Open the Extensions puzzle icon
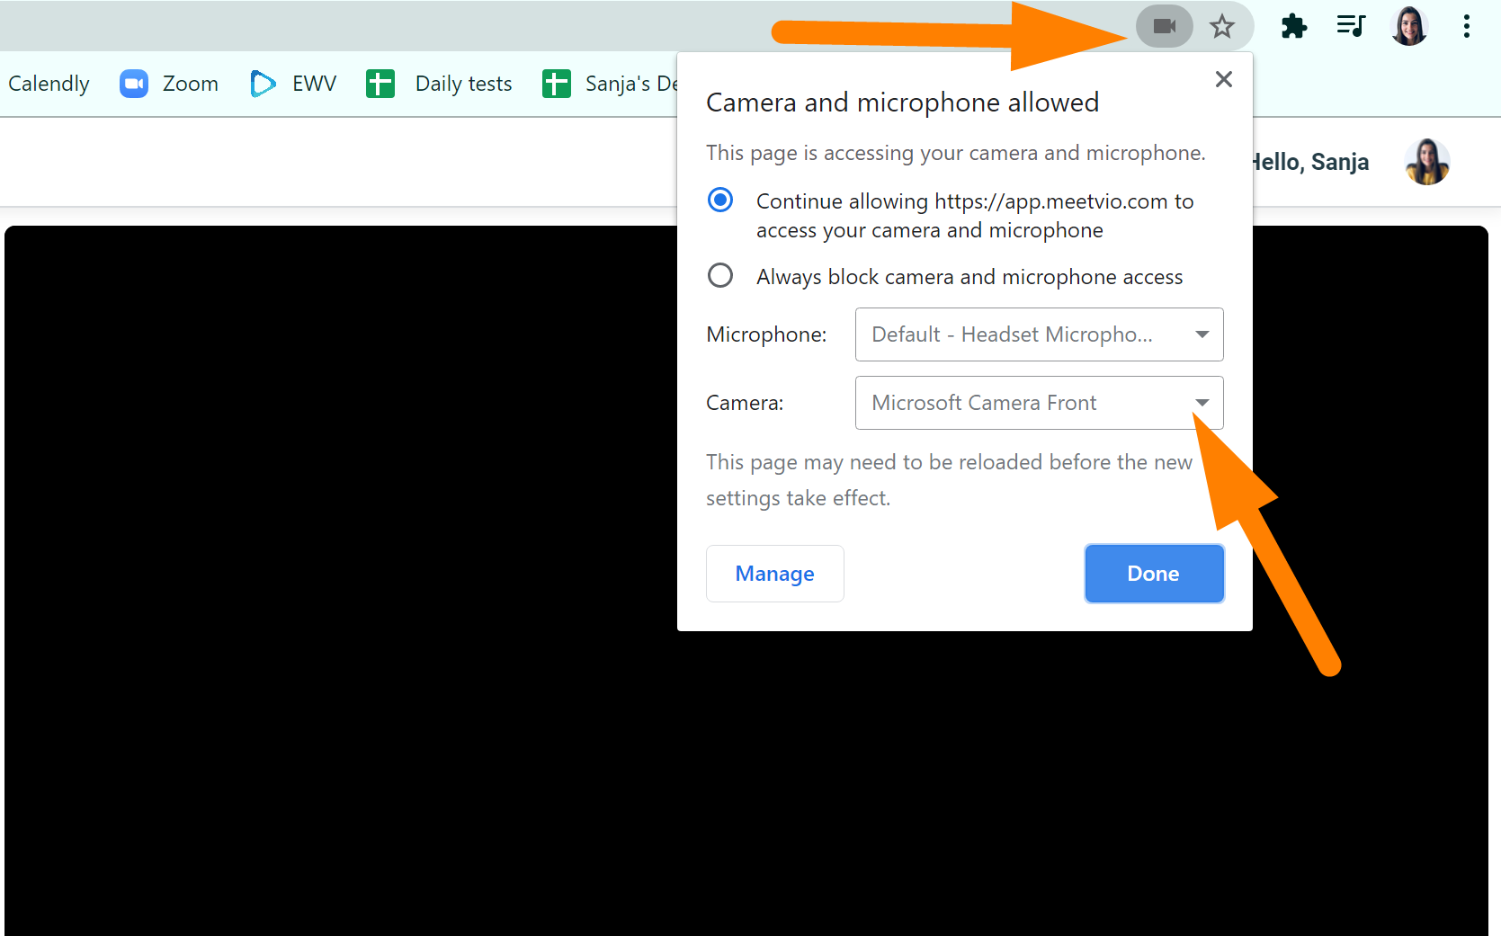Image resolution: width=1501 pixels, height=936 pixels. 1293,26
